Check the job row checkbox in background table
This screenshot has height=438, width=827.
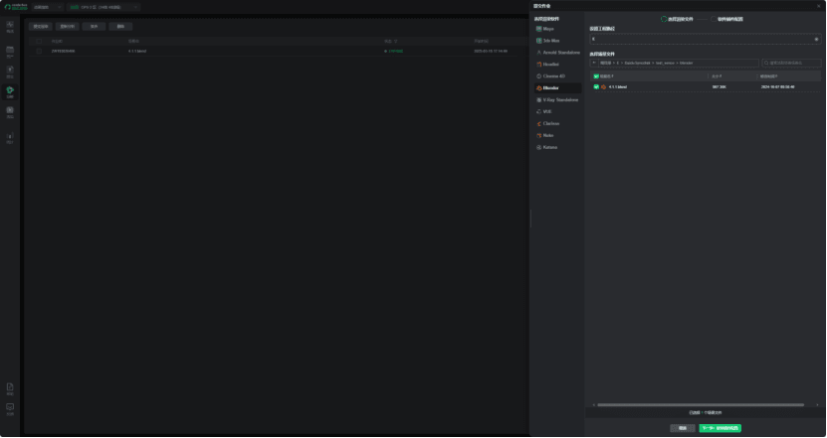39,51
